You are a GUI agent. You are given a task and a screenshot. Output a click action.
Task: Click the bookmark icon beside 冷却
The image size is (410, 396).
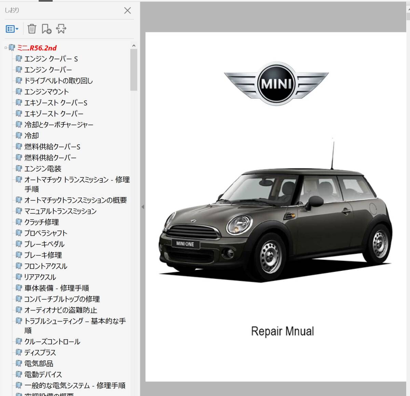click(x=19, y=135)
